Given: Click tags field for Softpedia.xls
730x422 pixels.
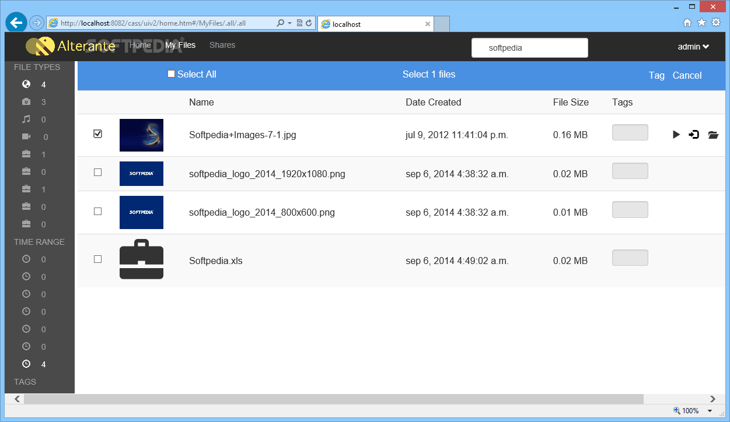Looking at the screenshot, I should tap(630, 258).
